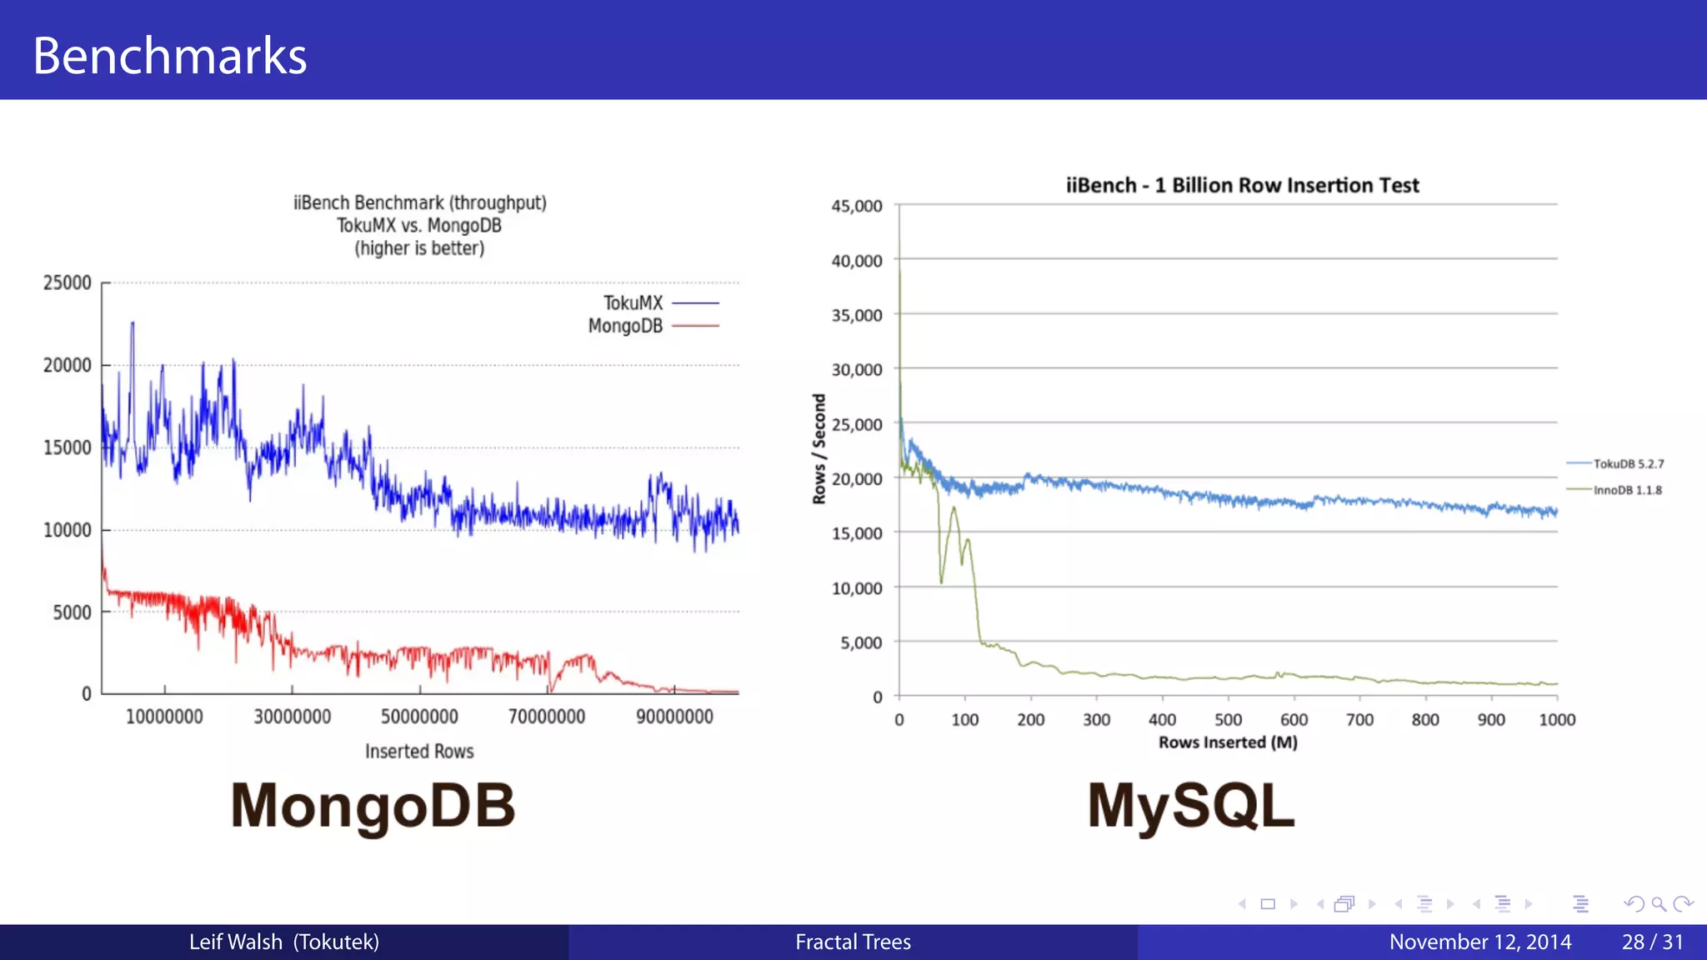1707x960 pixels.
Task: Click the MongoDB red legend line
Action: (695, 326)
